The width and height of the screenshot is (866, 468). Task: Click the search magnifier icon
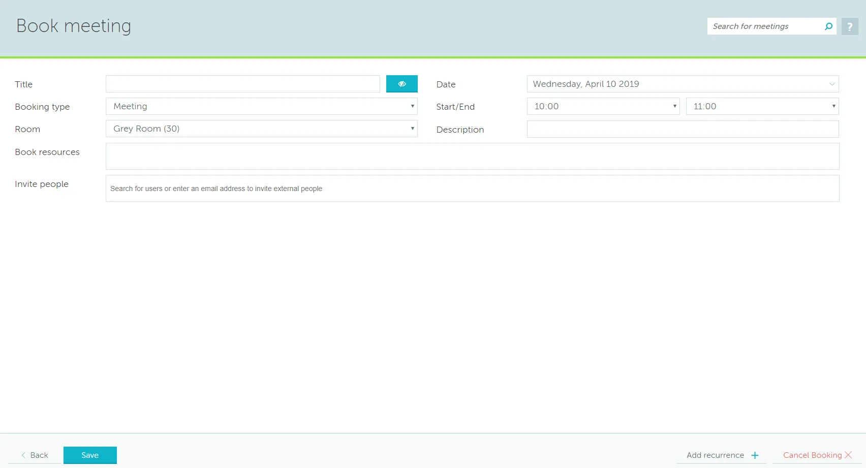point(828,26)
